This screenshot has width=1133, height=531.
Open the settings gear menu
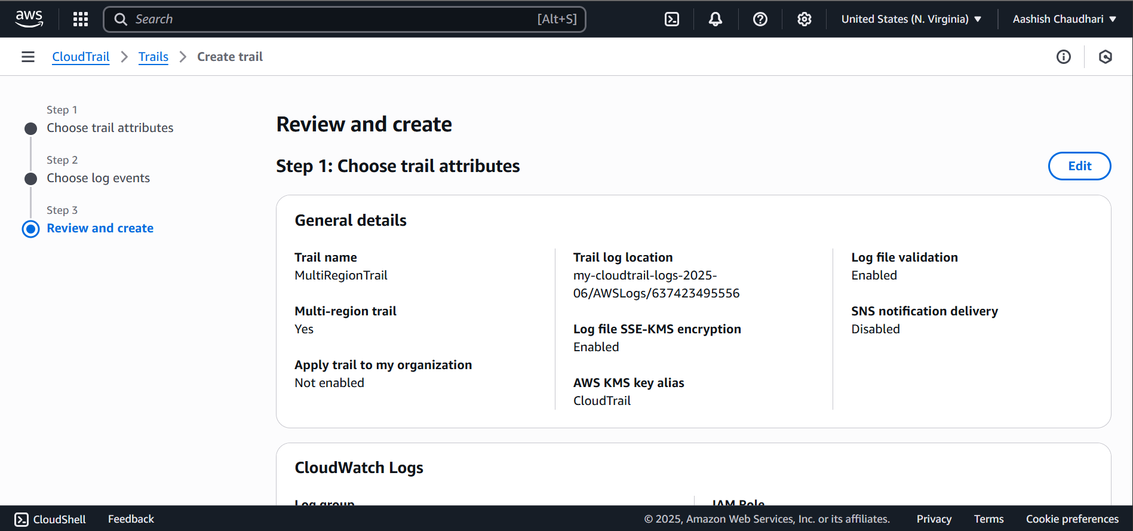coord(805,19)
